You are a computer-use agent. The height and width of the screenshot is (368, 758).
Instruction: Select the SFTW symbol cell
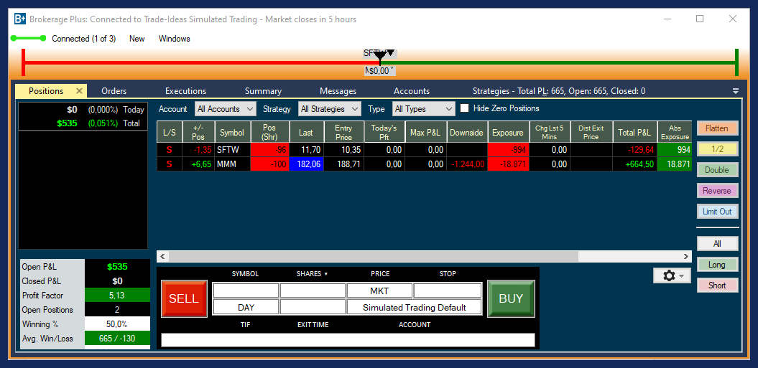pyautogui.click(x=233, y=150)
